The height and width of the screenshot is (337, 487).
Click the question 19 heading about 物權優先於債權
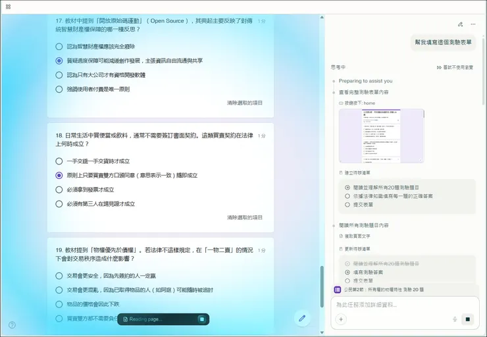[154, 254]
